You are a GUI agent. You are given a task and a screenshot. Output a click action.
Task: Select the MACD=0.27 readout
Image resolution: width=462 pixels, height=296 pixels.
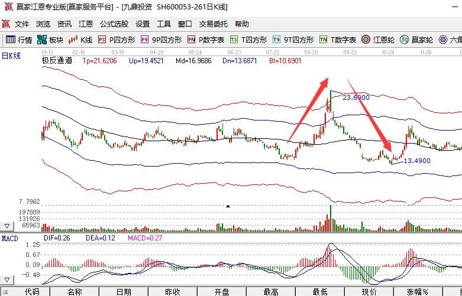145,238
